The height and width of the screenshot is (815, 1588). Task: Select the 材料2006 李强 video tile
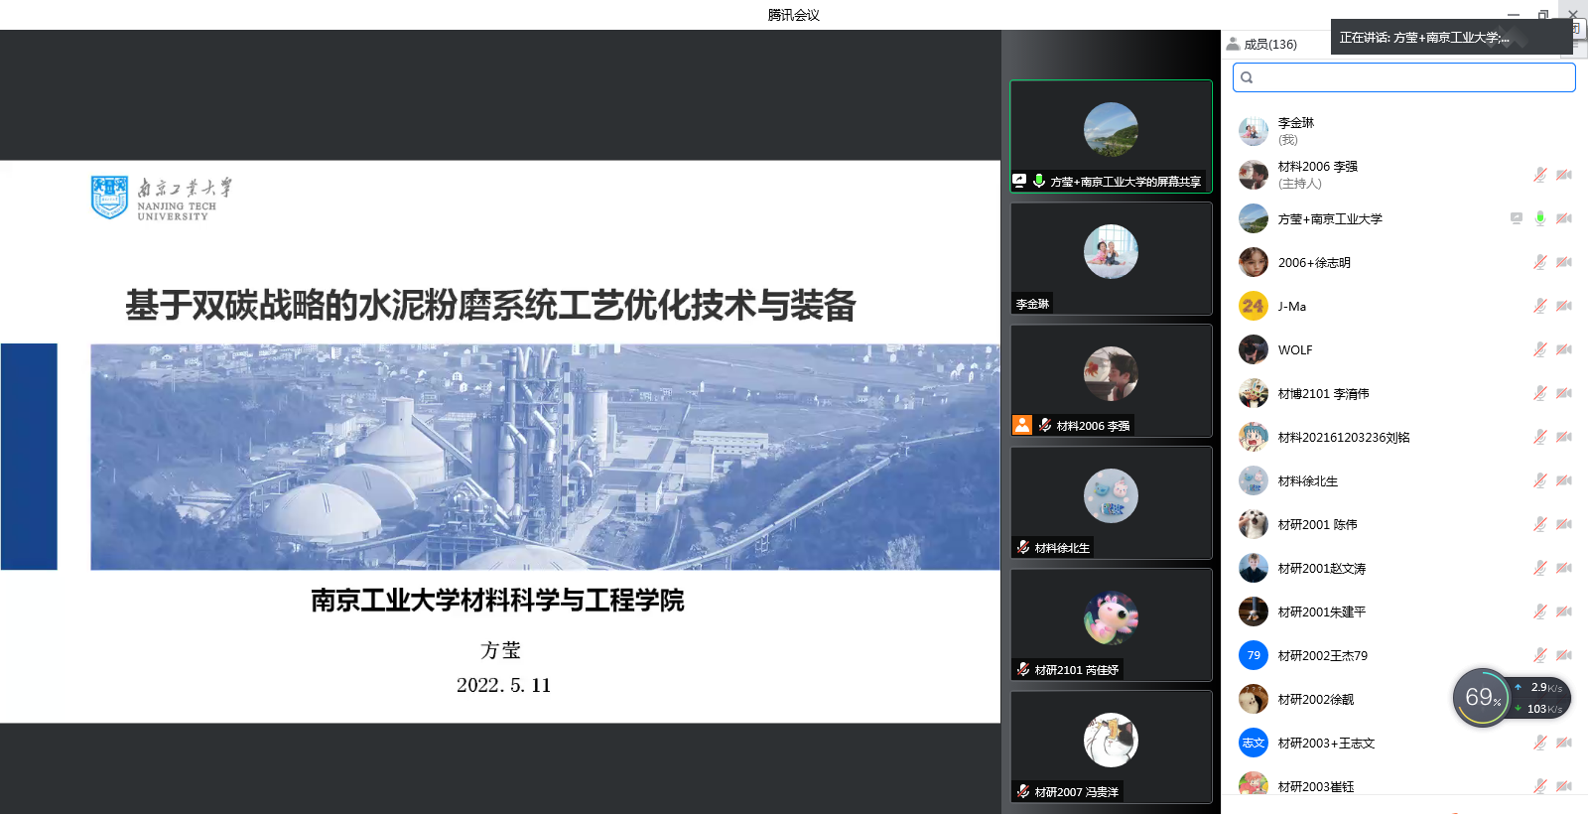coord(1111,380)
